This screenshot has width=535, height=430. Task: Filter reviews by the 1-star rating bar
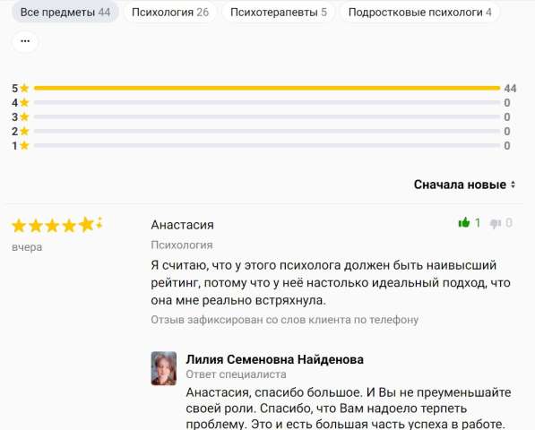(267, 146)
